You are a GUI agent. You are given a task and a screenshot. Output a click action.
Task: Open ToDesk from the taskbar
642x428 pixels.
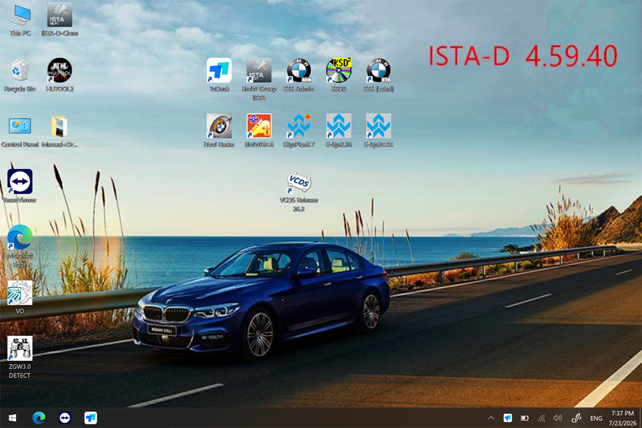pyautogui.click(x=91, y=418)
